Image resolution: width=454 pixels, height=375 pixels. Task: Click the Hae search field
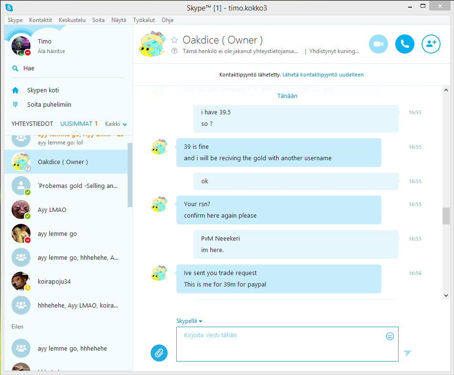click(x=68, y=68)
